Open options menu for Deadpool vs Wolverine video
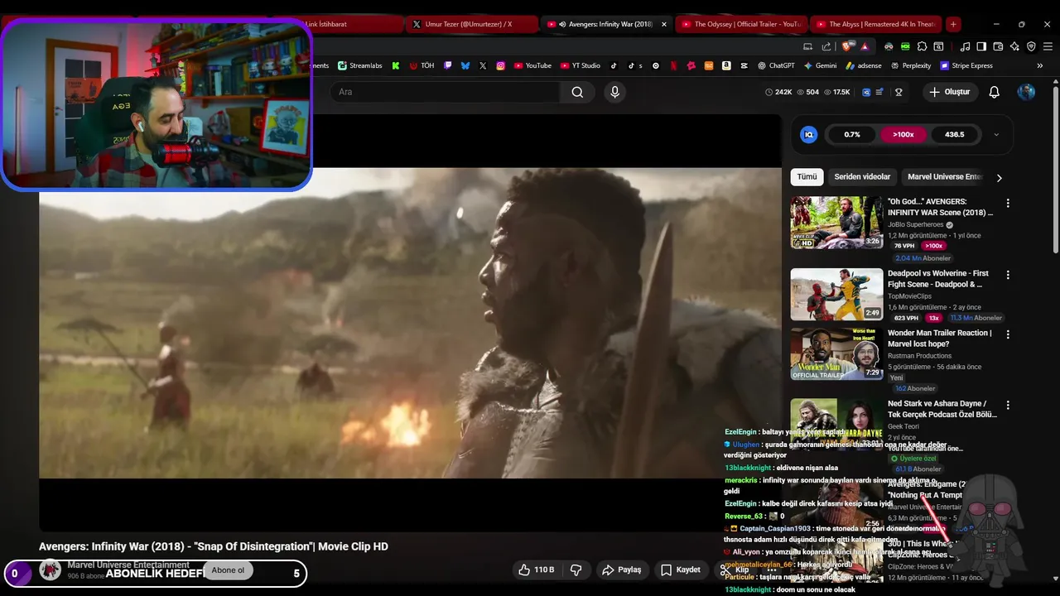This screenshot has height=596, width=1060. 1008,275
